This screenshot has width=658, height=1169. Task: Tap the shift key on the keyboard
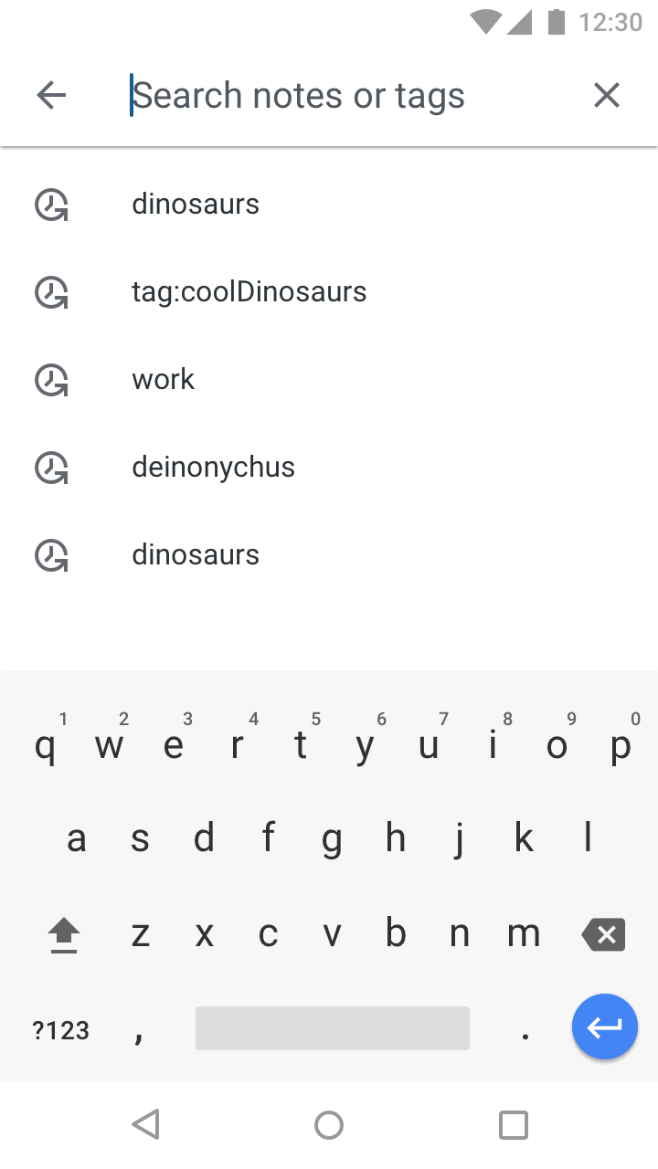tap(63, 933)
